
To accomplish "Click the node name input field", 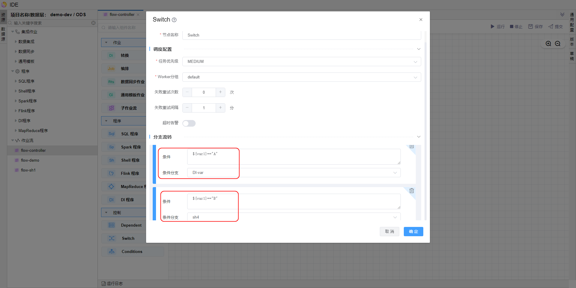I will (x=301, y=35).
